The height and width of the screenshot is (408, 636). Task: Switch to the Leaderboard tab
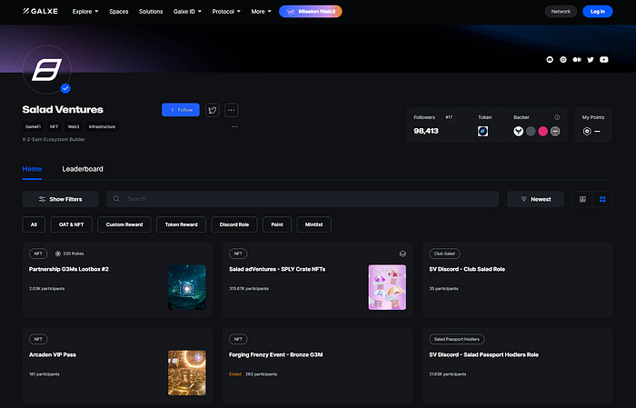[83, 169]
